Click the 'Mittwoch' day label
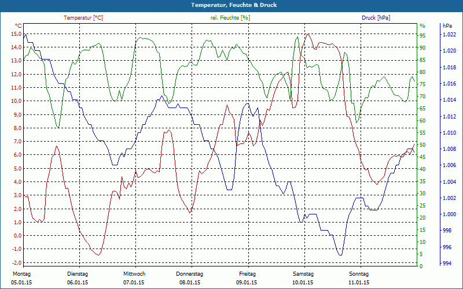This screenshot has width=463, height=289. pos(134,274)
